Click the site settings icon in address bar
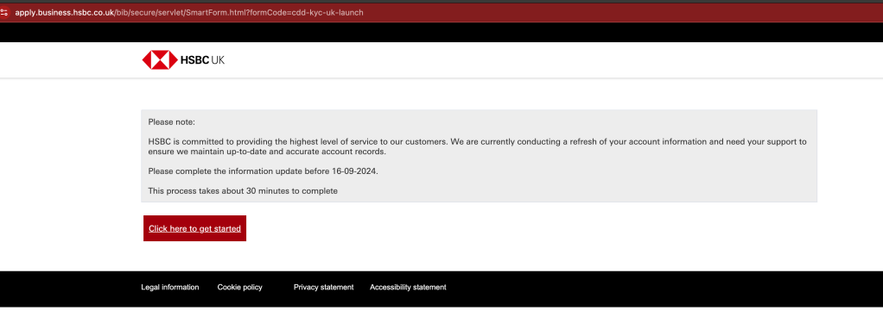The image size is (883, 317). coord(4,12)
